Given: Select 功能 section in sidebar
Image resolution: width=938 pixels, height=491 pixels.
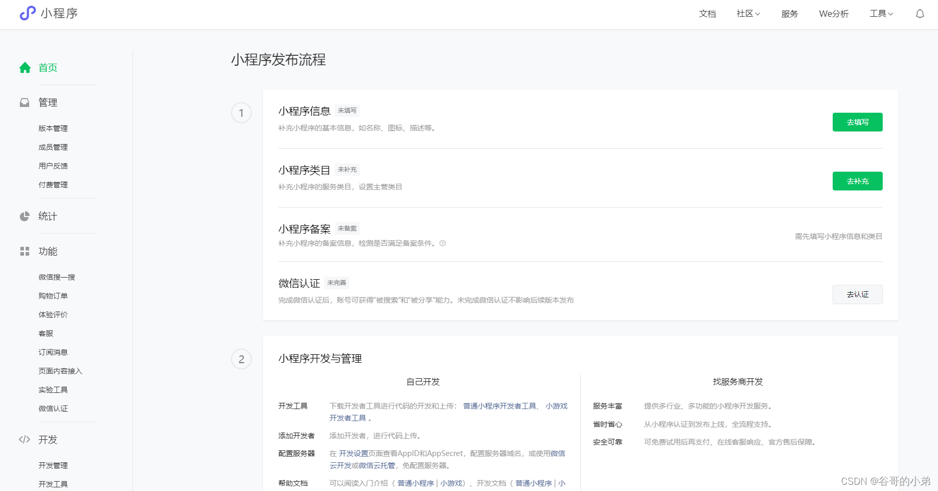Looking at the screenshot, I should point(48,252).
